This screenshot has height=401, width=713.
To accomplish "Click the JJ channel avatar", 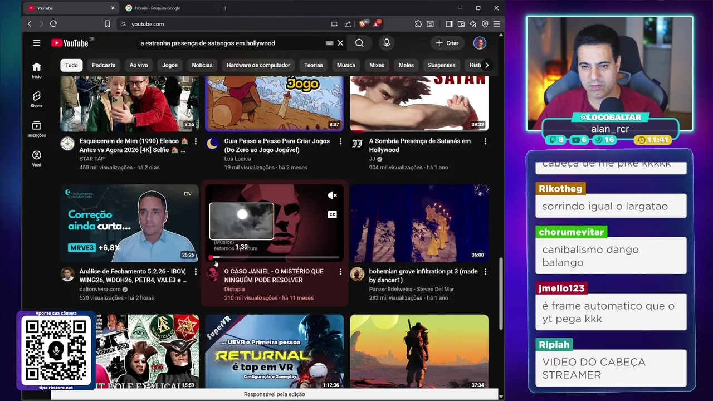I will coord(357,144).
